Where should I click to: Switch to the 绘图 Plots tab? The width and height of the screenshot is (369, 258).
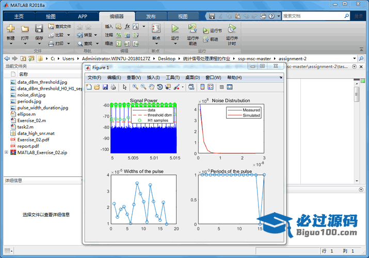(x=51, y=17)
